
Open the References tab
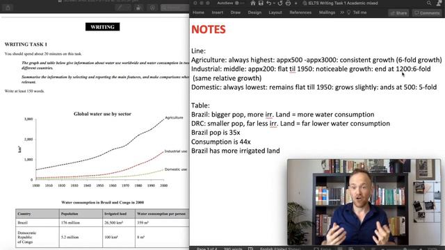tap(300, 12)
